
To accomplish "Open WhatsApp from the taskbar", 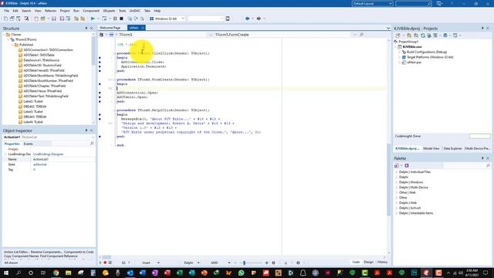I will [241, 273].
